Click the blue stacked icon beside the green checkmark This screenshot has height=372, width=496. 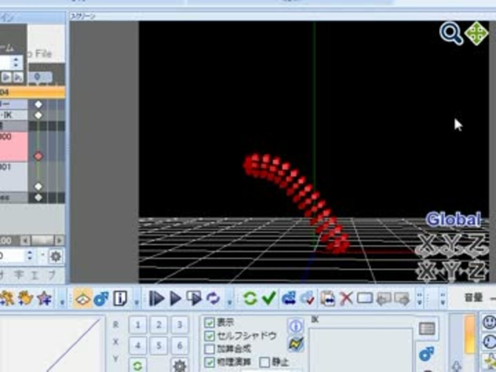tap(288, 298)
